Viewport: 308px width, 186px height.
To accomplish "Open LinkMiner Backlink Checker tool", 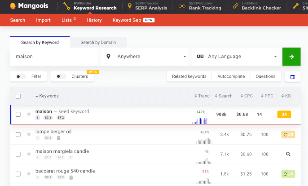I will click(x=257, y=6).
